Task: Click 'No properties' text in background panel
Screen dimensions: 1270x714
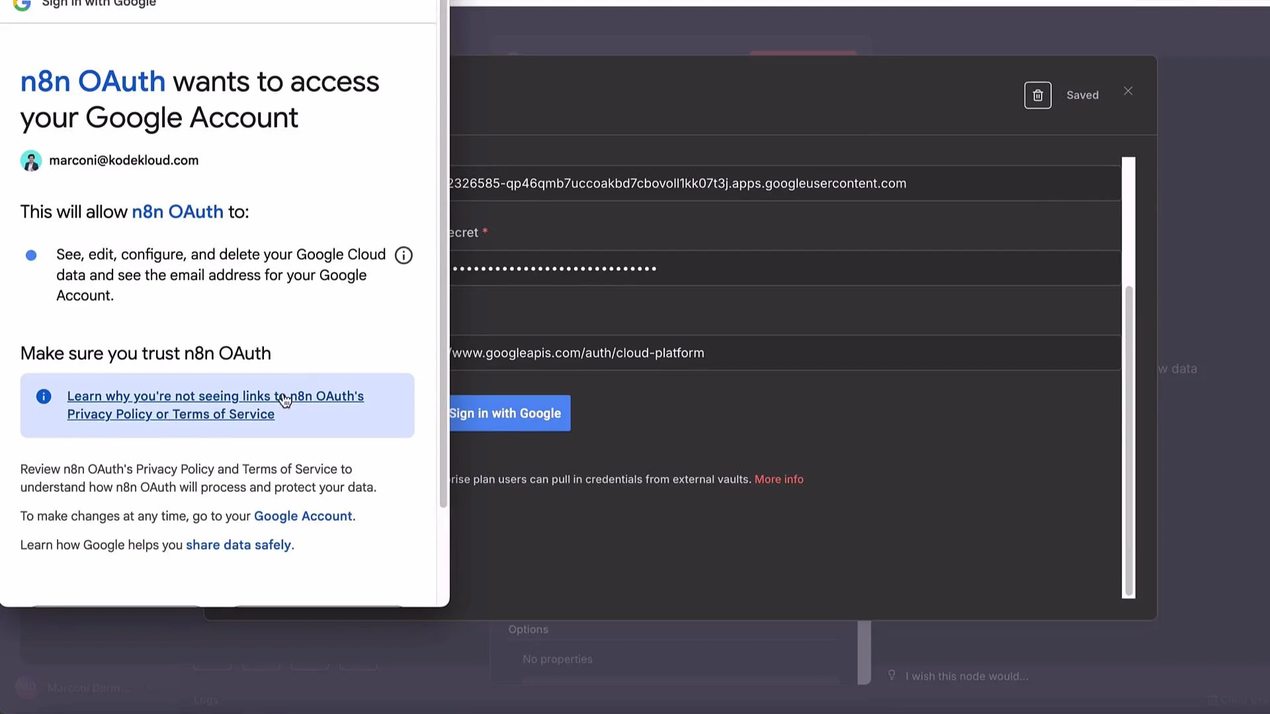Action: point(558,659)
